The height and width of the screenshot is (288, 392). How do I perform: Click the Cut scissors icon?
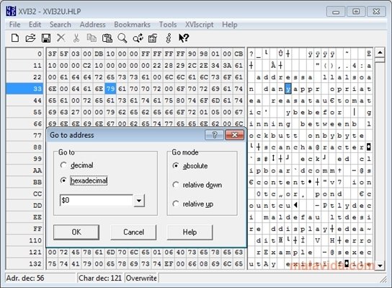(76, 38)
